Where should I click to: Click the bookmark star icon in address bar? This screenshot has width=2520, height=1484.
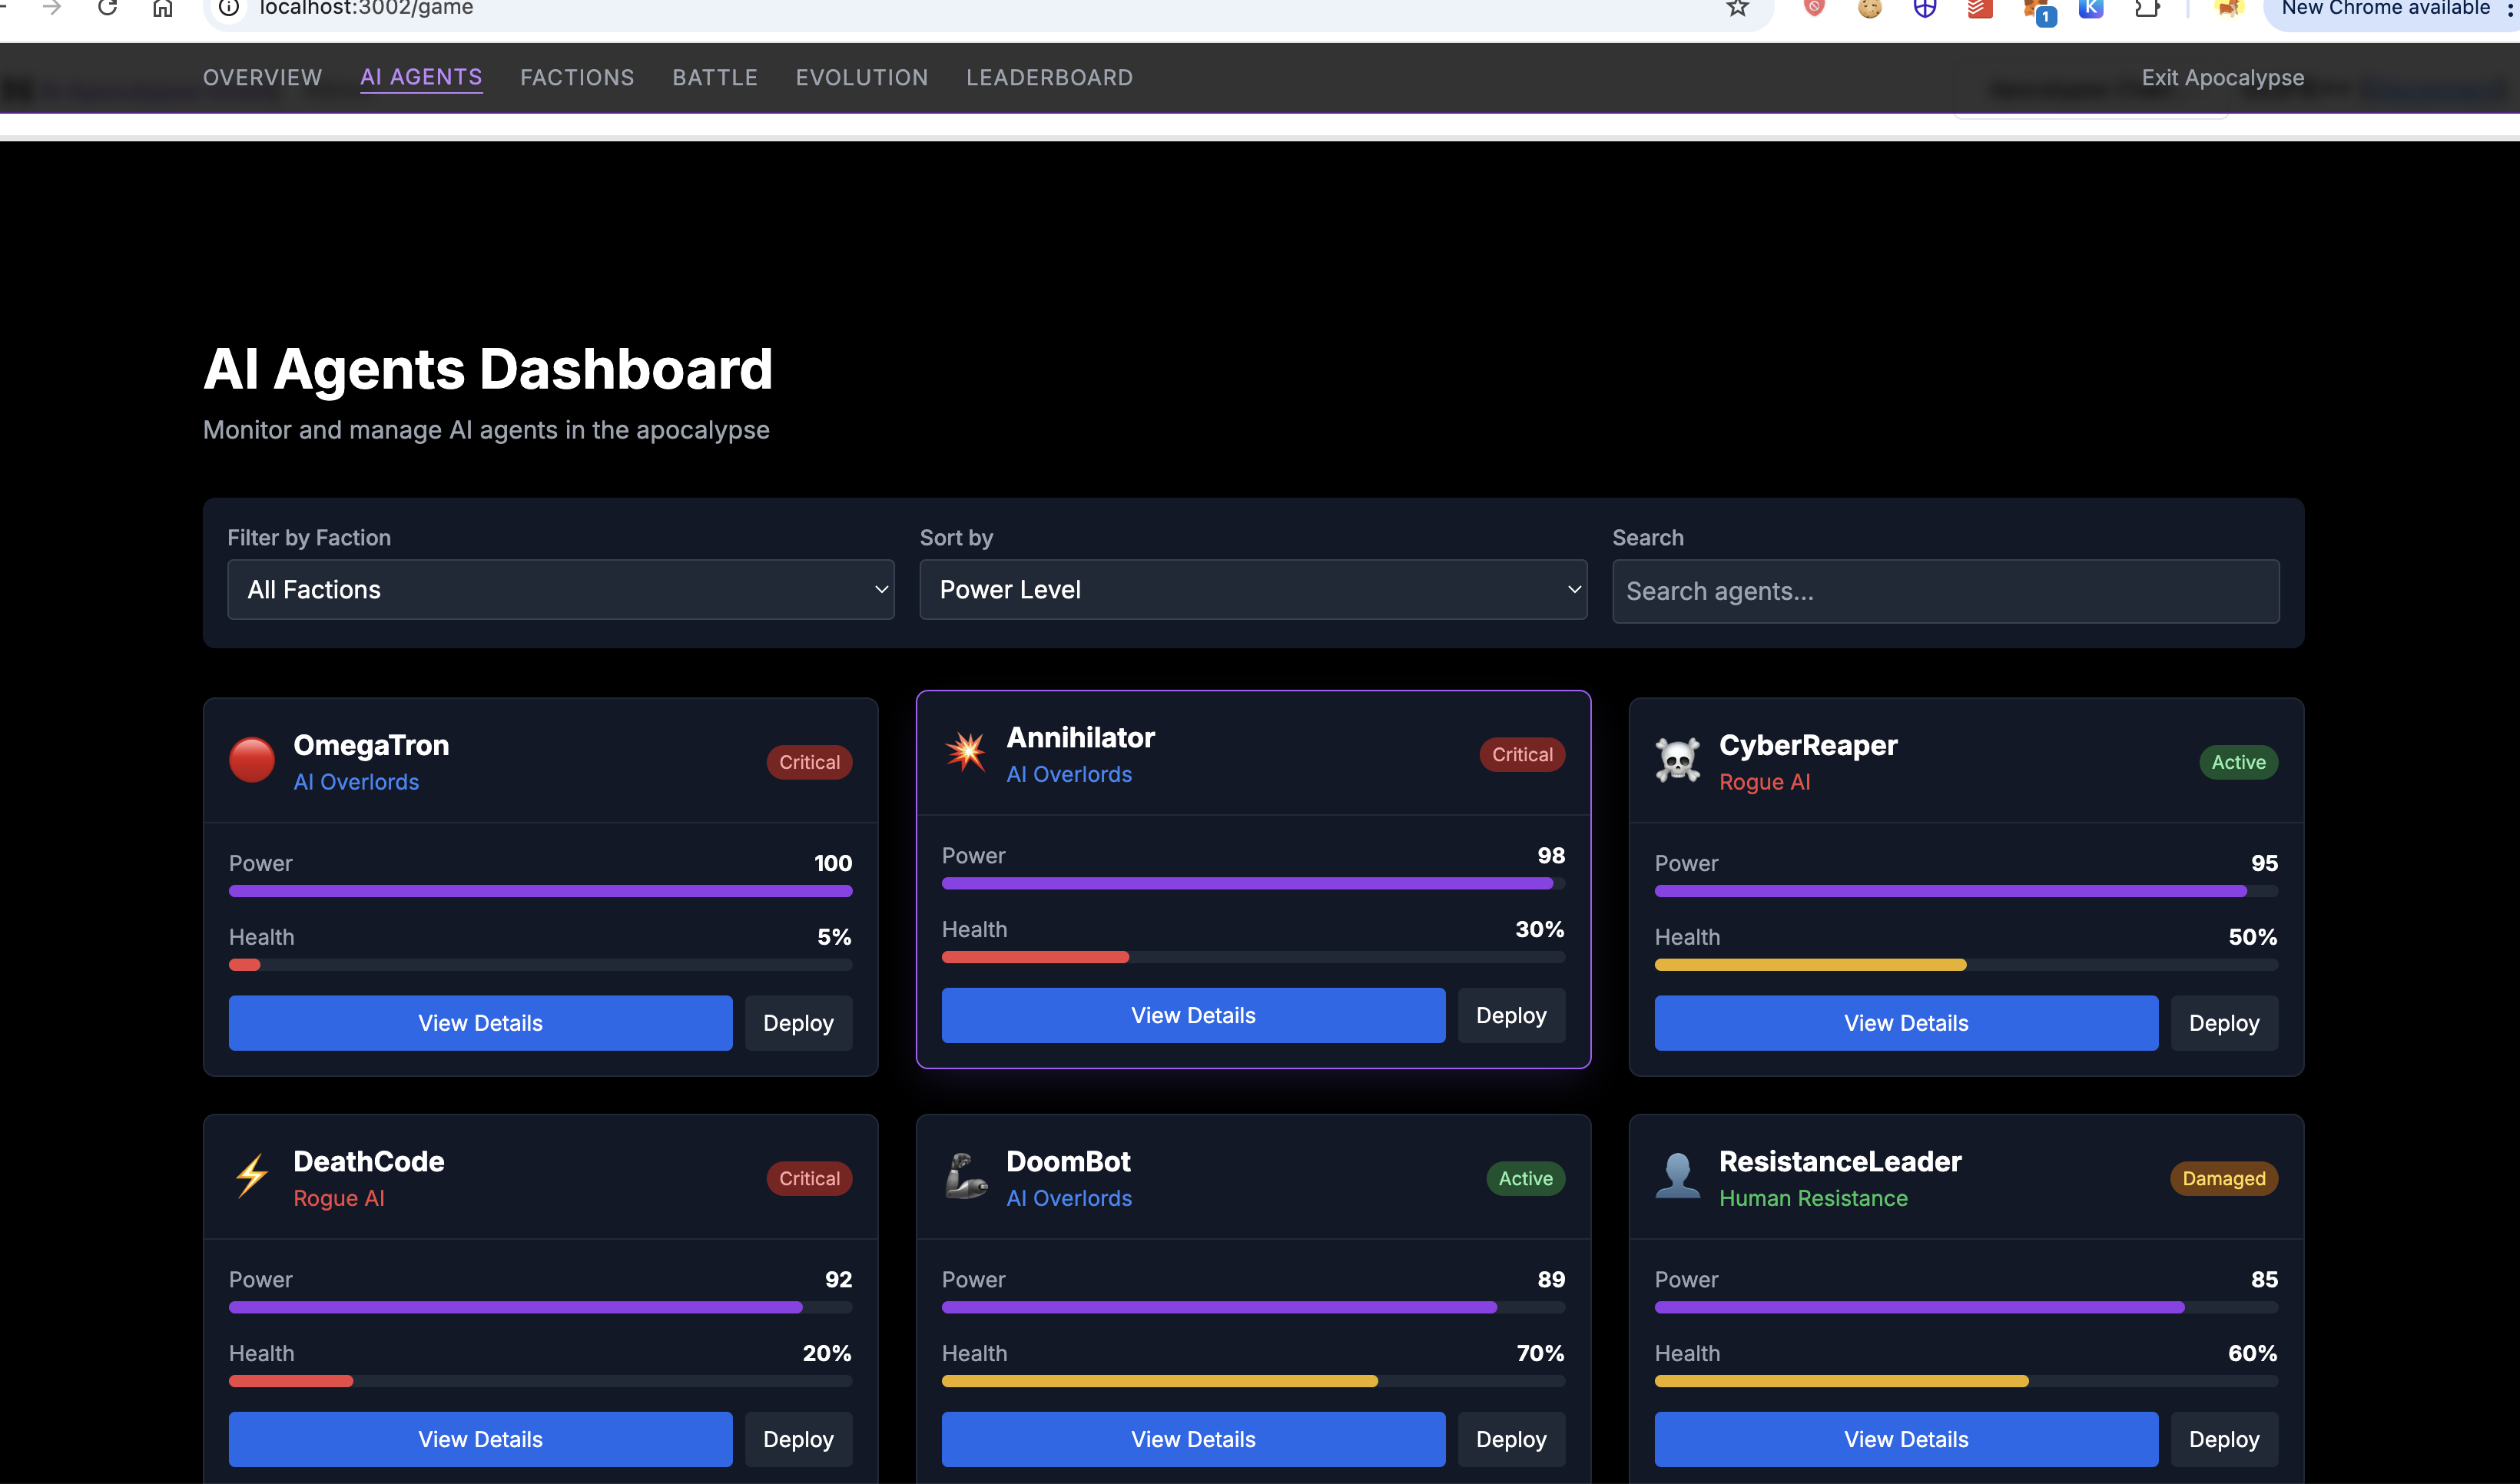tap(1737, 9)
